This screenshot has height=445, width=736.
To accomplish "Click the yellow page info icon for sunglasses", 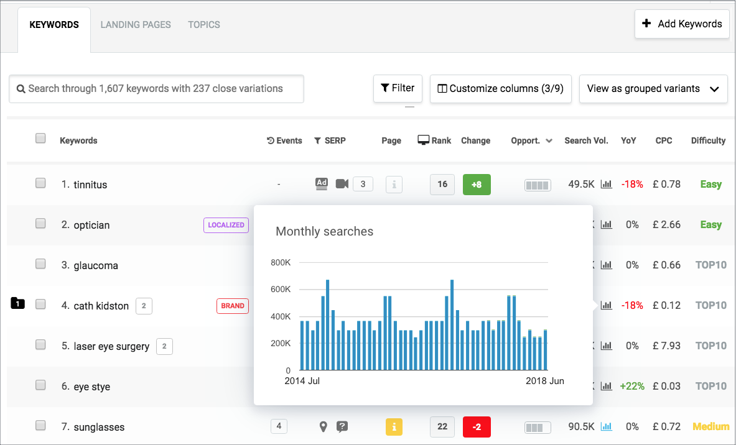I will pyautogui.click(x=394, y=427).
